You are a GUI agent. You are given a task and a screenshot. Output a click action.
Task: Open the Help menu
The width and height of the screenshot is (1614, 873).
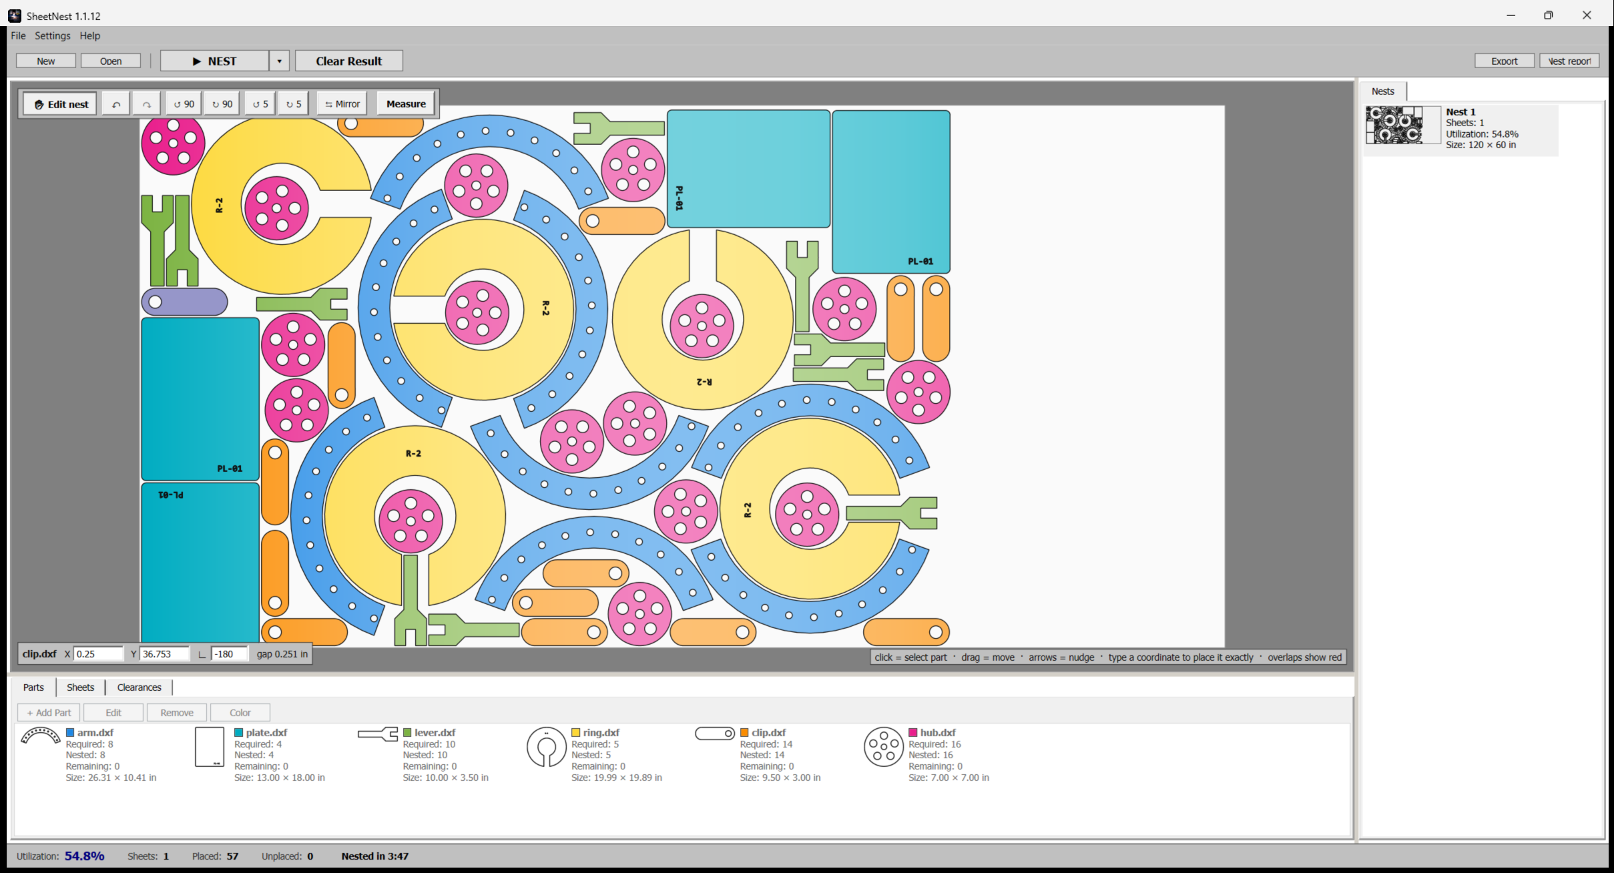tap(90, 36)
